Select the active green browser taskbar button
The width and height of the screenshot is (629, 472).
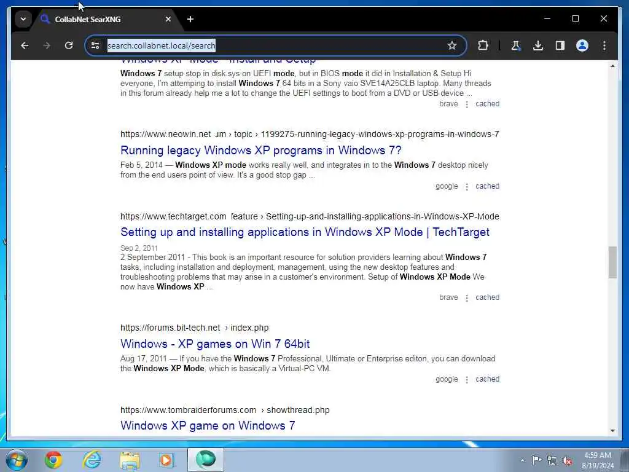206,460
